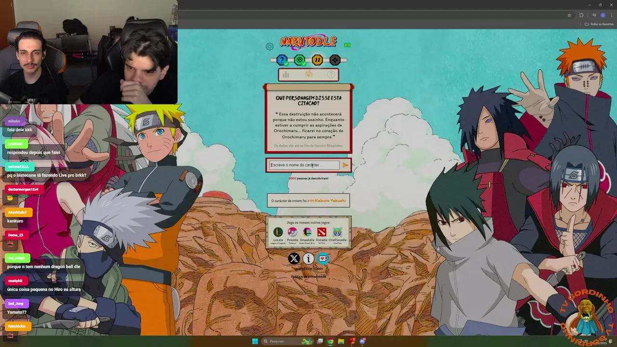Bookmark the page with the star icon

[x=569, y=15]
